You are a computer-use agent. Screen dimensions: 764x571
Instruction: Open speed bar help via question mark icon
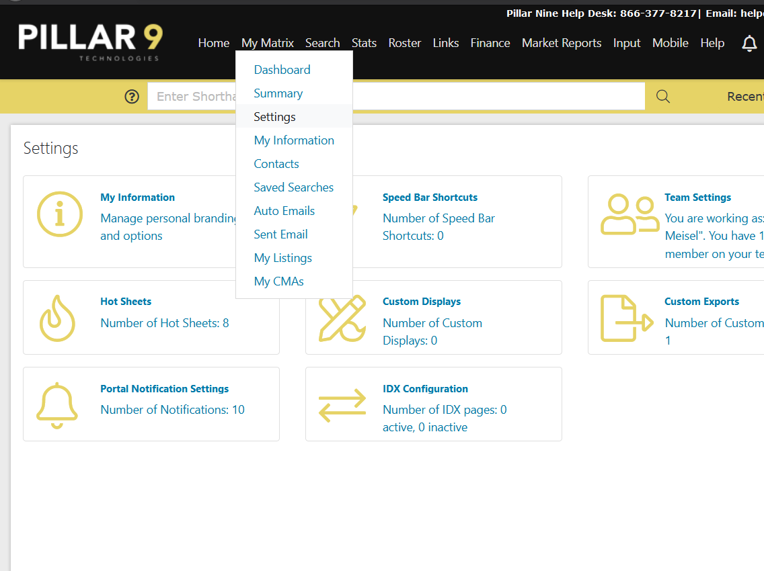click(x=131, y=96)
